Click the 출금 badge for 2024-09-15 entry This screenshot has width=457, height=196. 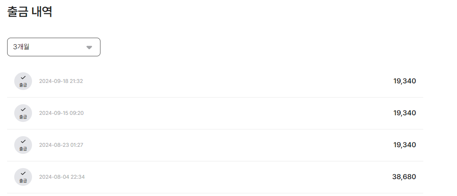click(23, 113)
